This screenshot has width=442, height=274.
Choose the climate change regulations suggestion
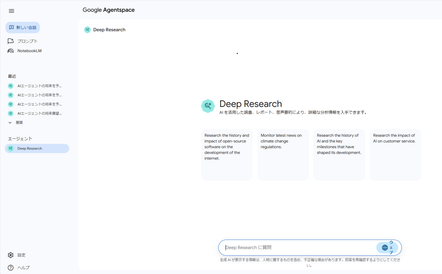(x=283, y=154)
